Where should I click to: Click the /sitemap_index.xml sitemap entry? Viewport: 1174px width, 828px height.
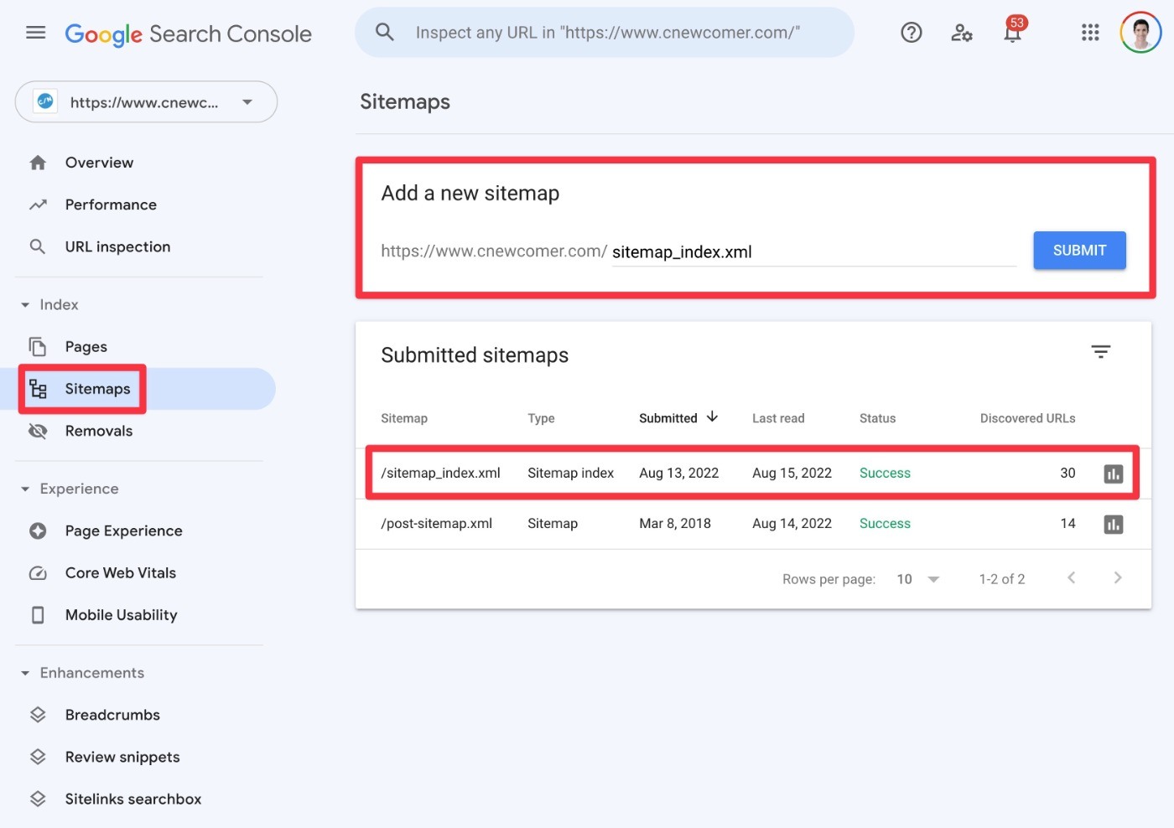440,473
